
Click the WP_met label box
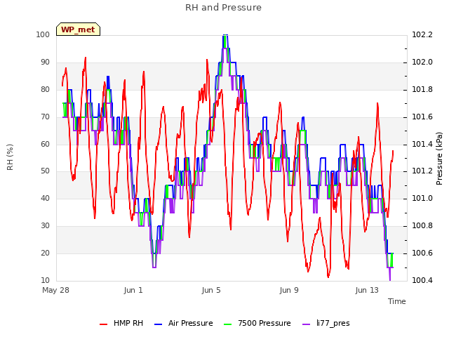78,29
